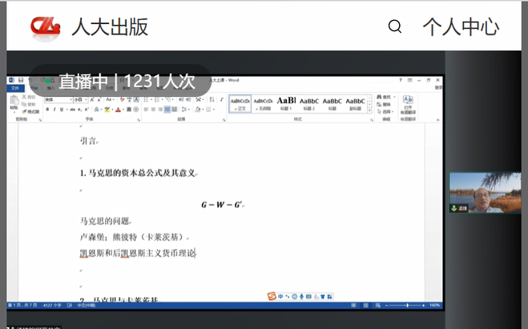The height and width of the screenshot is (329, 528).
Task: Click the 替换 replace button
Action: pyautogui.click(x=384, y=104)
